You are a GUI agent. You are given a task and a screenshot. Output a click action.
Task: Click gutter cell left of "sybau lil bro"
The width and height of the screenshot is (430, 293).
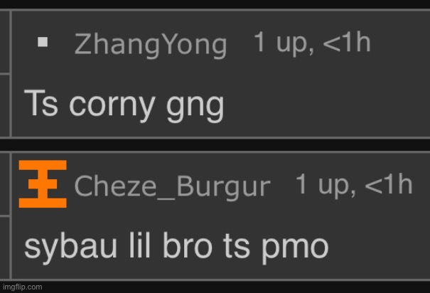(5, 247)
